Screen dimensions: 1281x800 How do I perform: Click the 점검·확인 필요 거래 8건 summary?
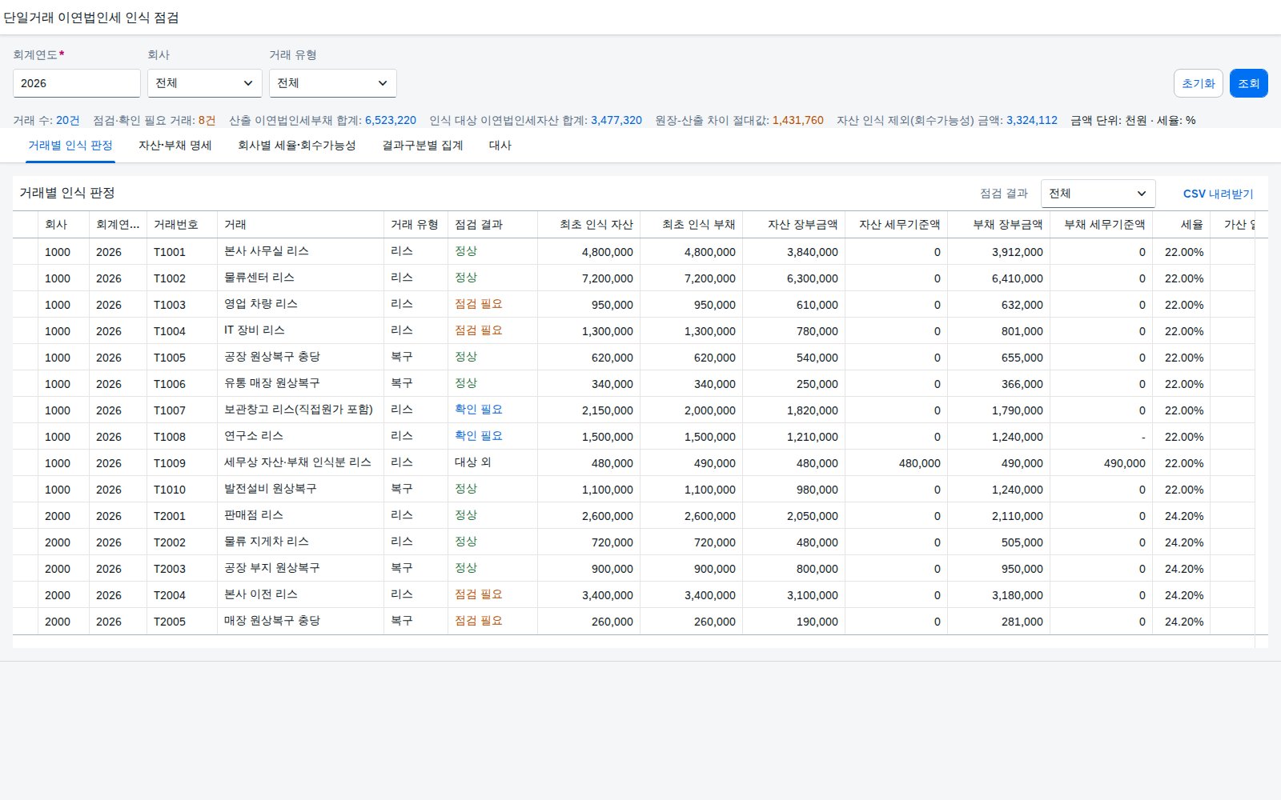point(155,120)
